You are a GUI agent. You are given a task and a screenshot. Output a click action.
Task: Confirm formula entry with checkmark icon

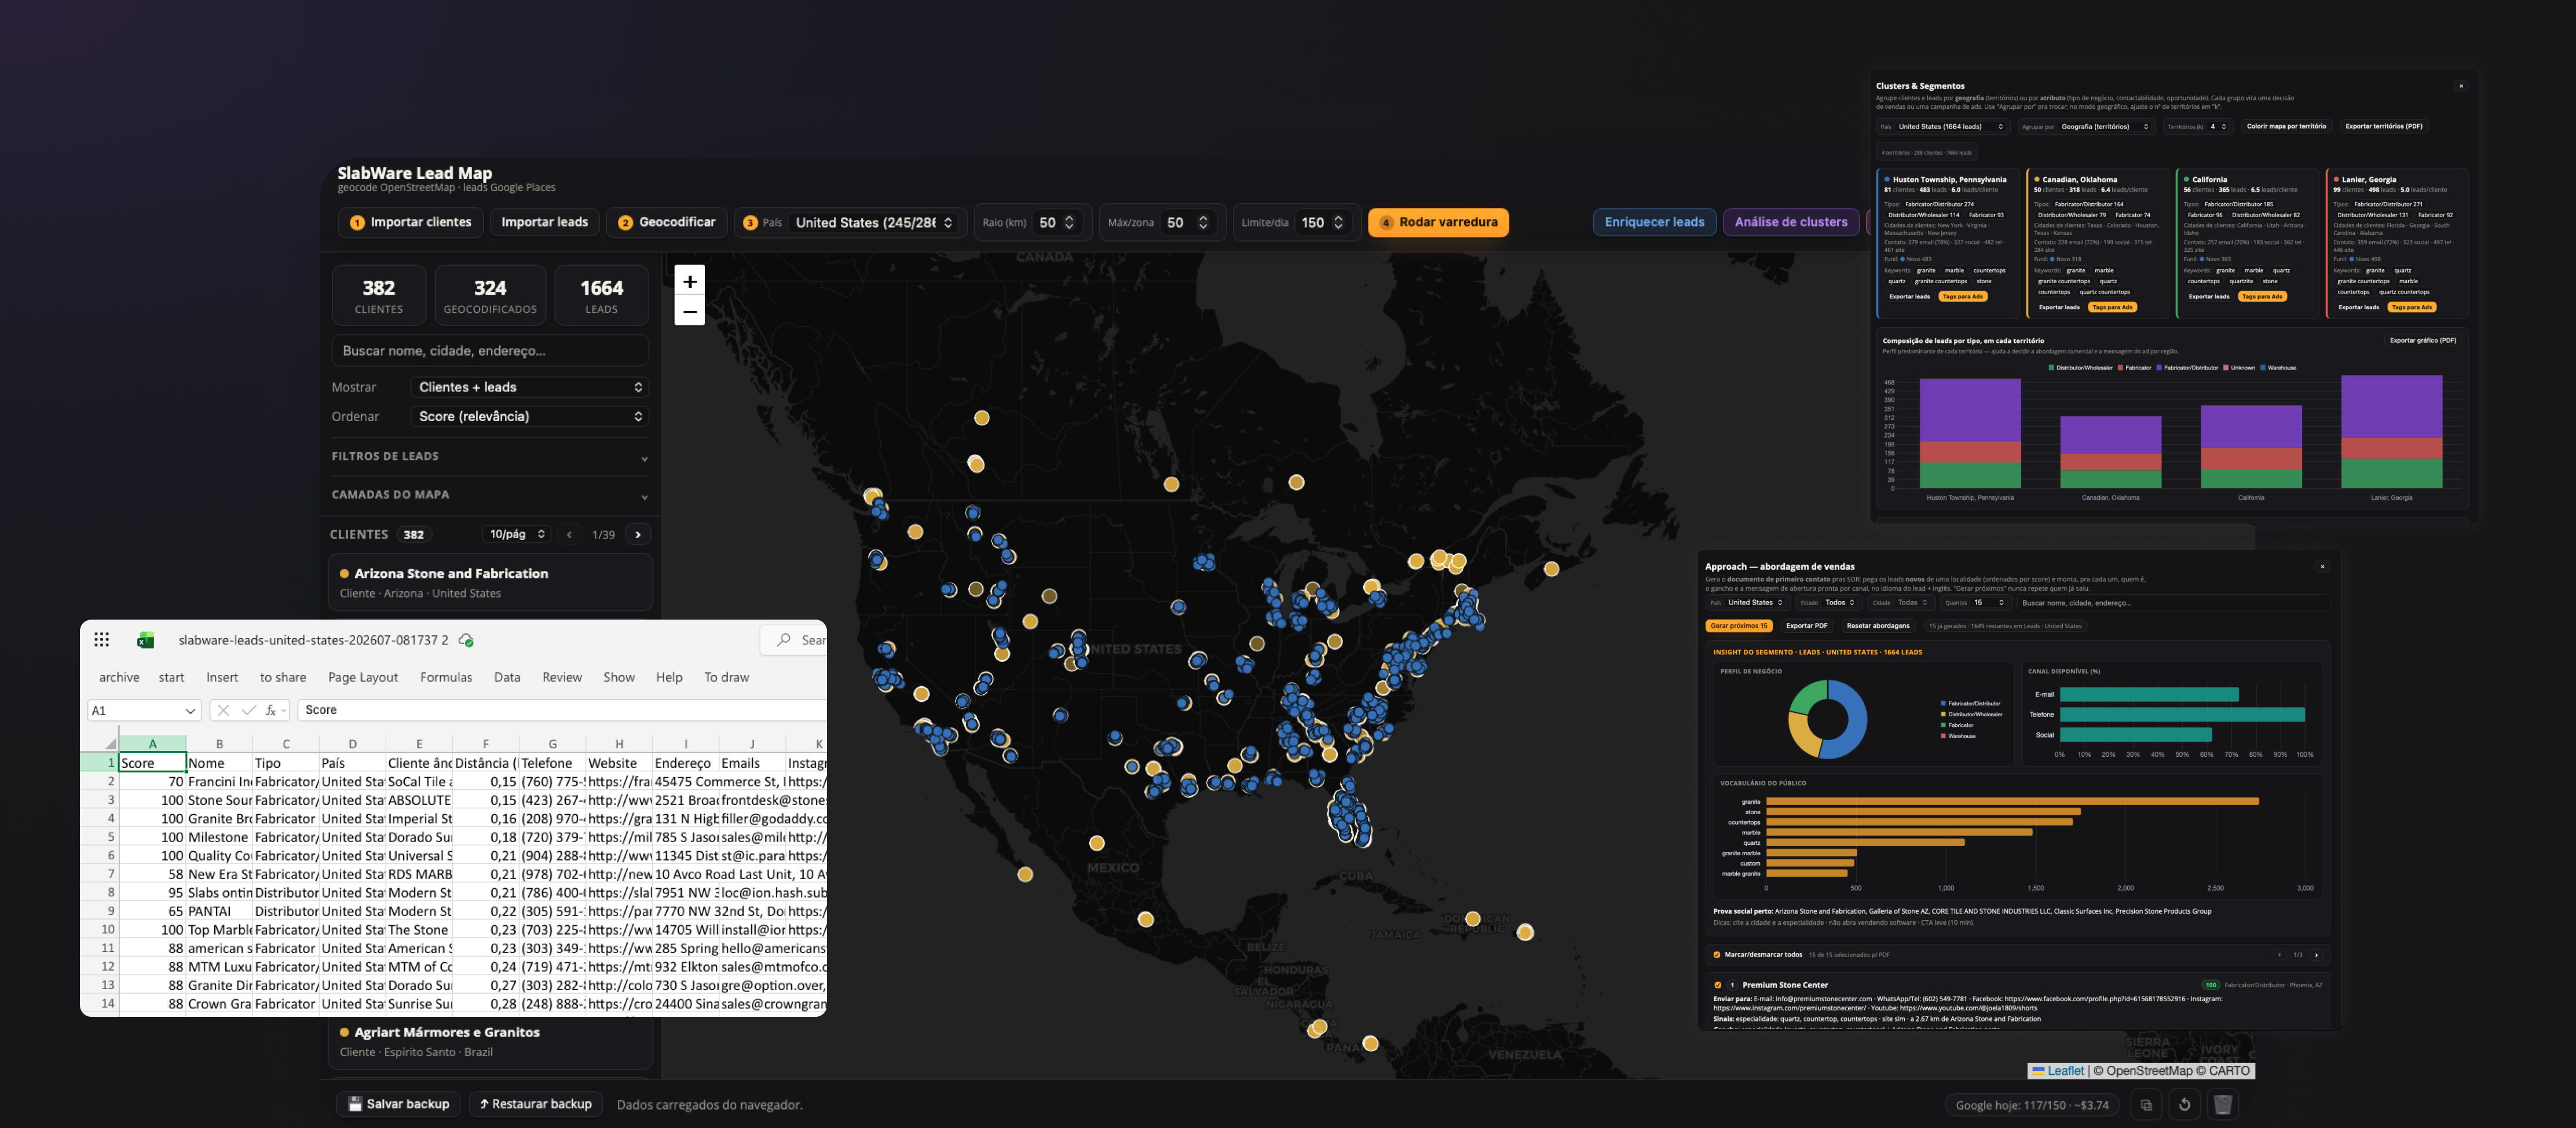point(248,710)
